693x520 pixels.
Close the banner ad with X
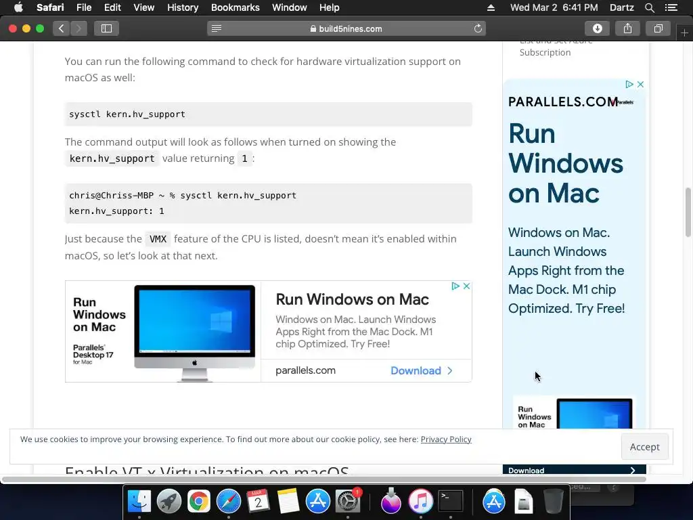tap(466, 286)
